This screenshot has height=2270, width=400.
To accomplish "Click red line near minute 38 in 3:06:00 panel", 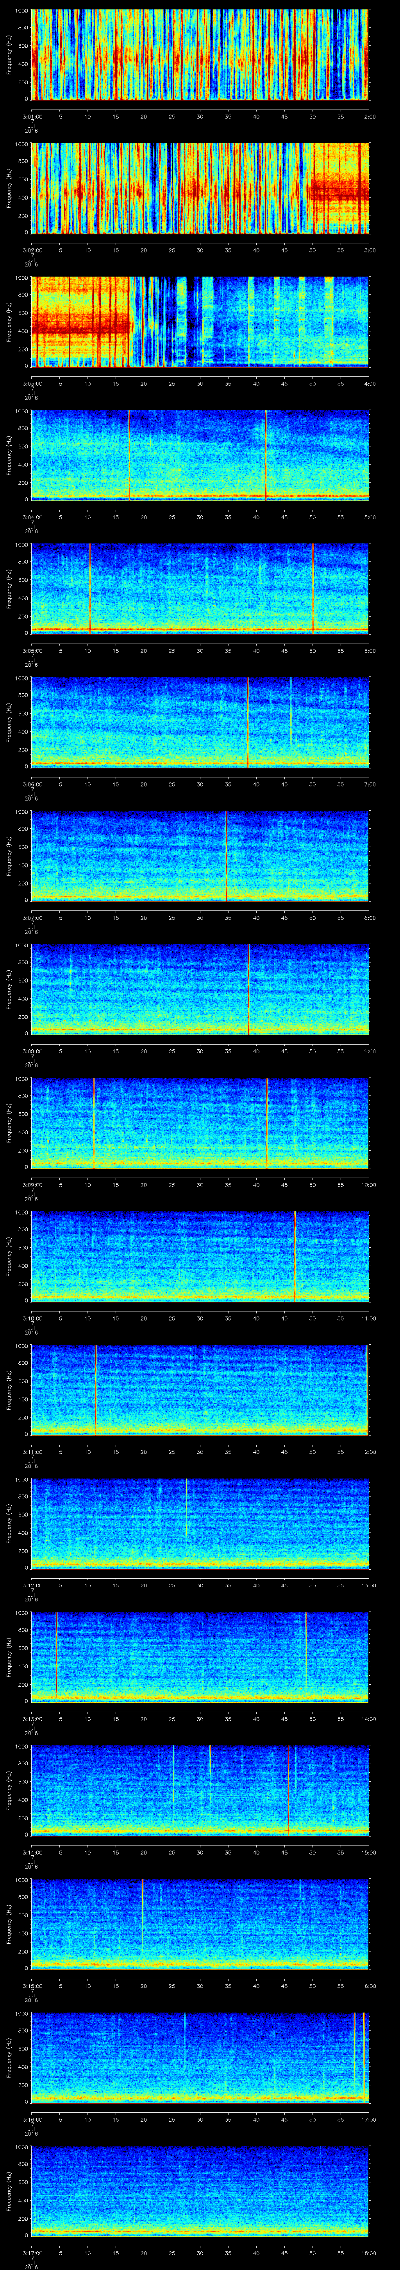I will point(248,722).
